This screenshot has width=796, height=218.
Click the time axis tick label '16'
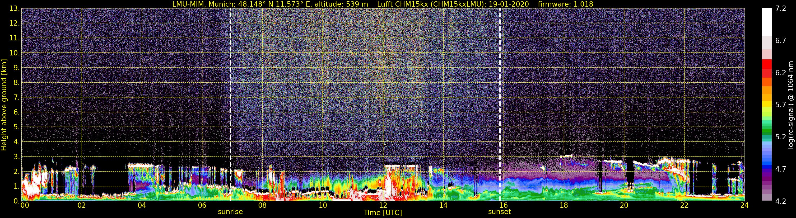point(503,205)
